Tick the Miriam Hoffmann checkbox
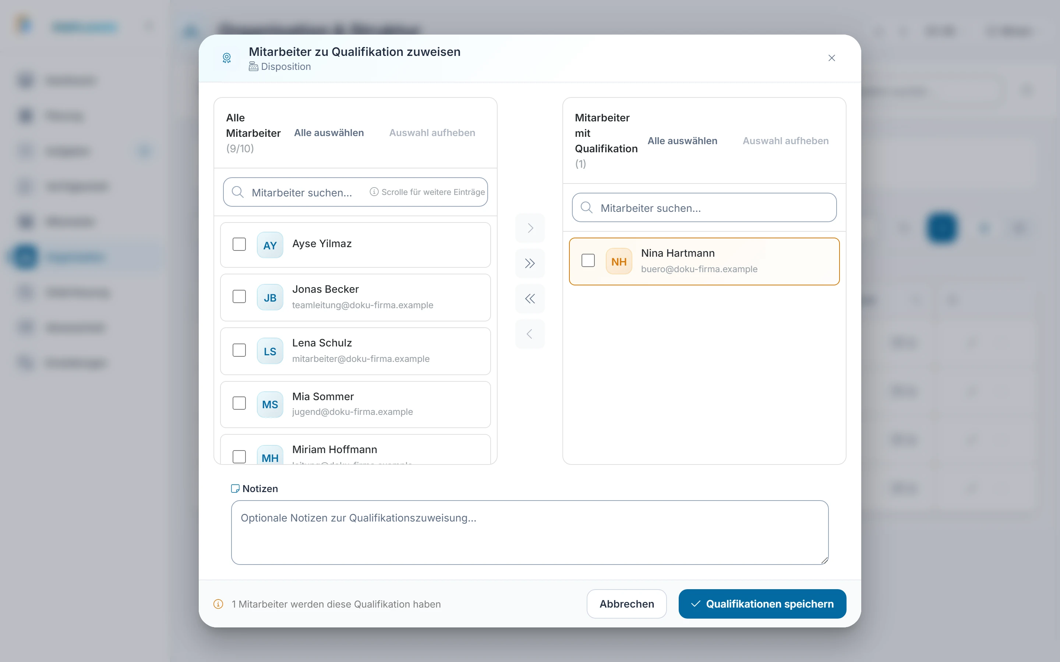This screenshot has width=1060, height=662. (239, 457)
